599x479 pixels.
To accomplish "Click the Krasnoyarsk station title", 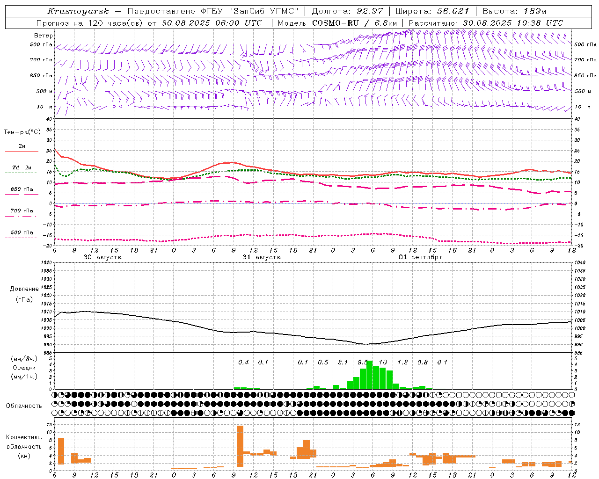I will coord(78,11).
